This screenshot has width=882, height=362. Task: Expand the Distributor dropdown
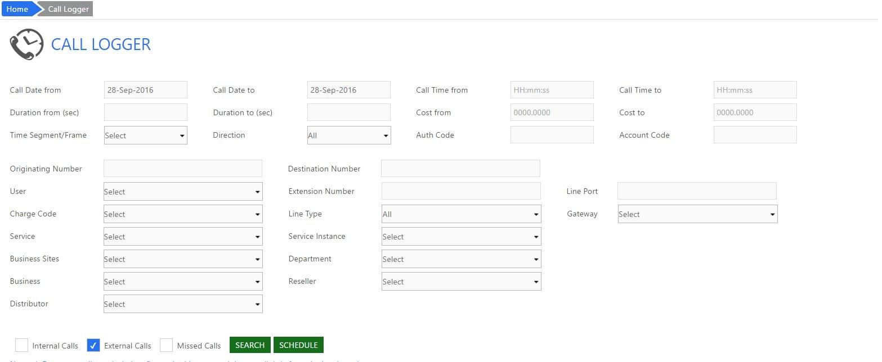pyautogui.click(x=183, y=304)
